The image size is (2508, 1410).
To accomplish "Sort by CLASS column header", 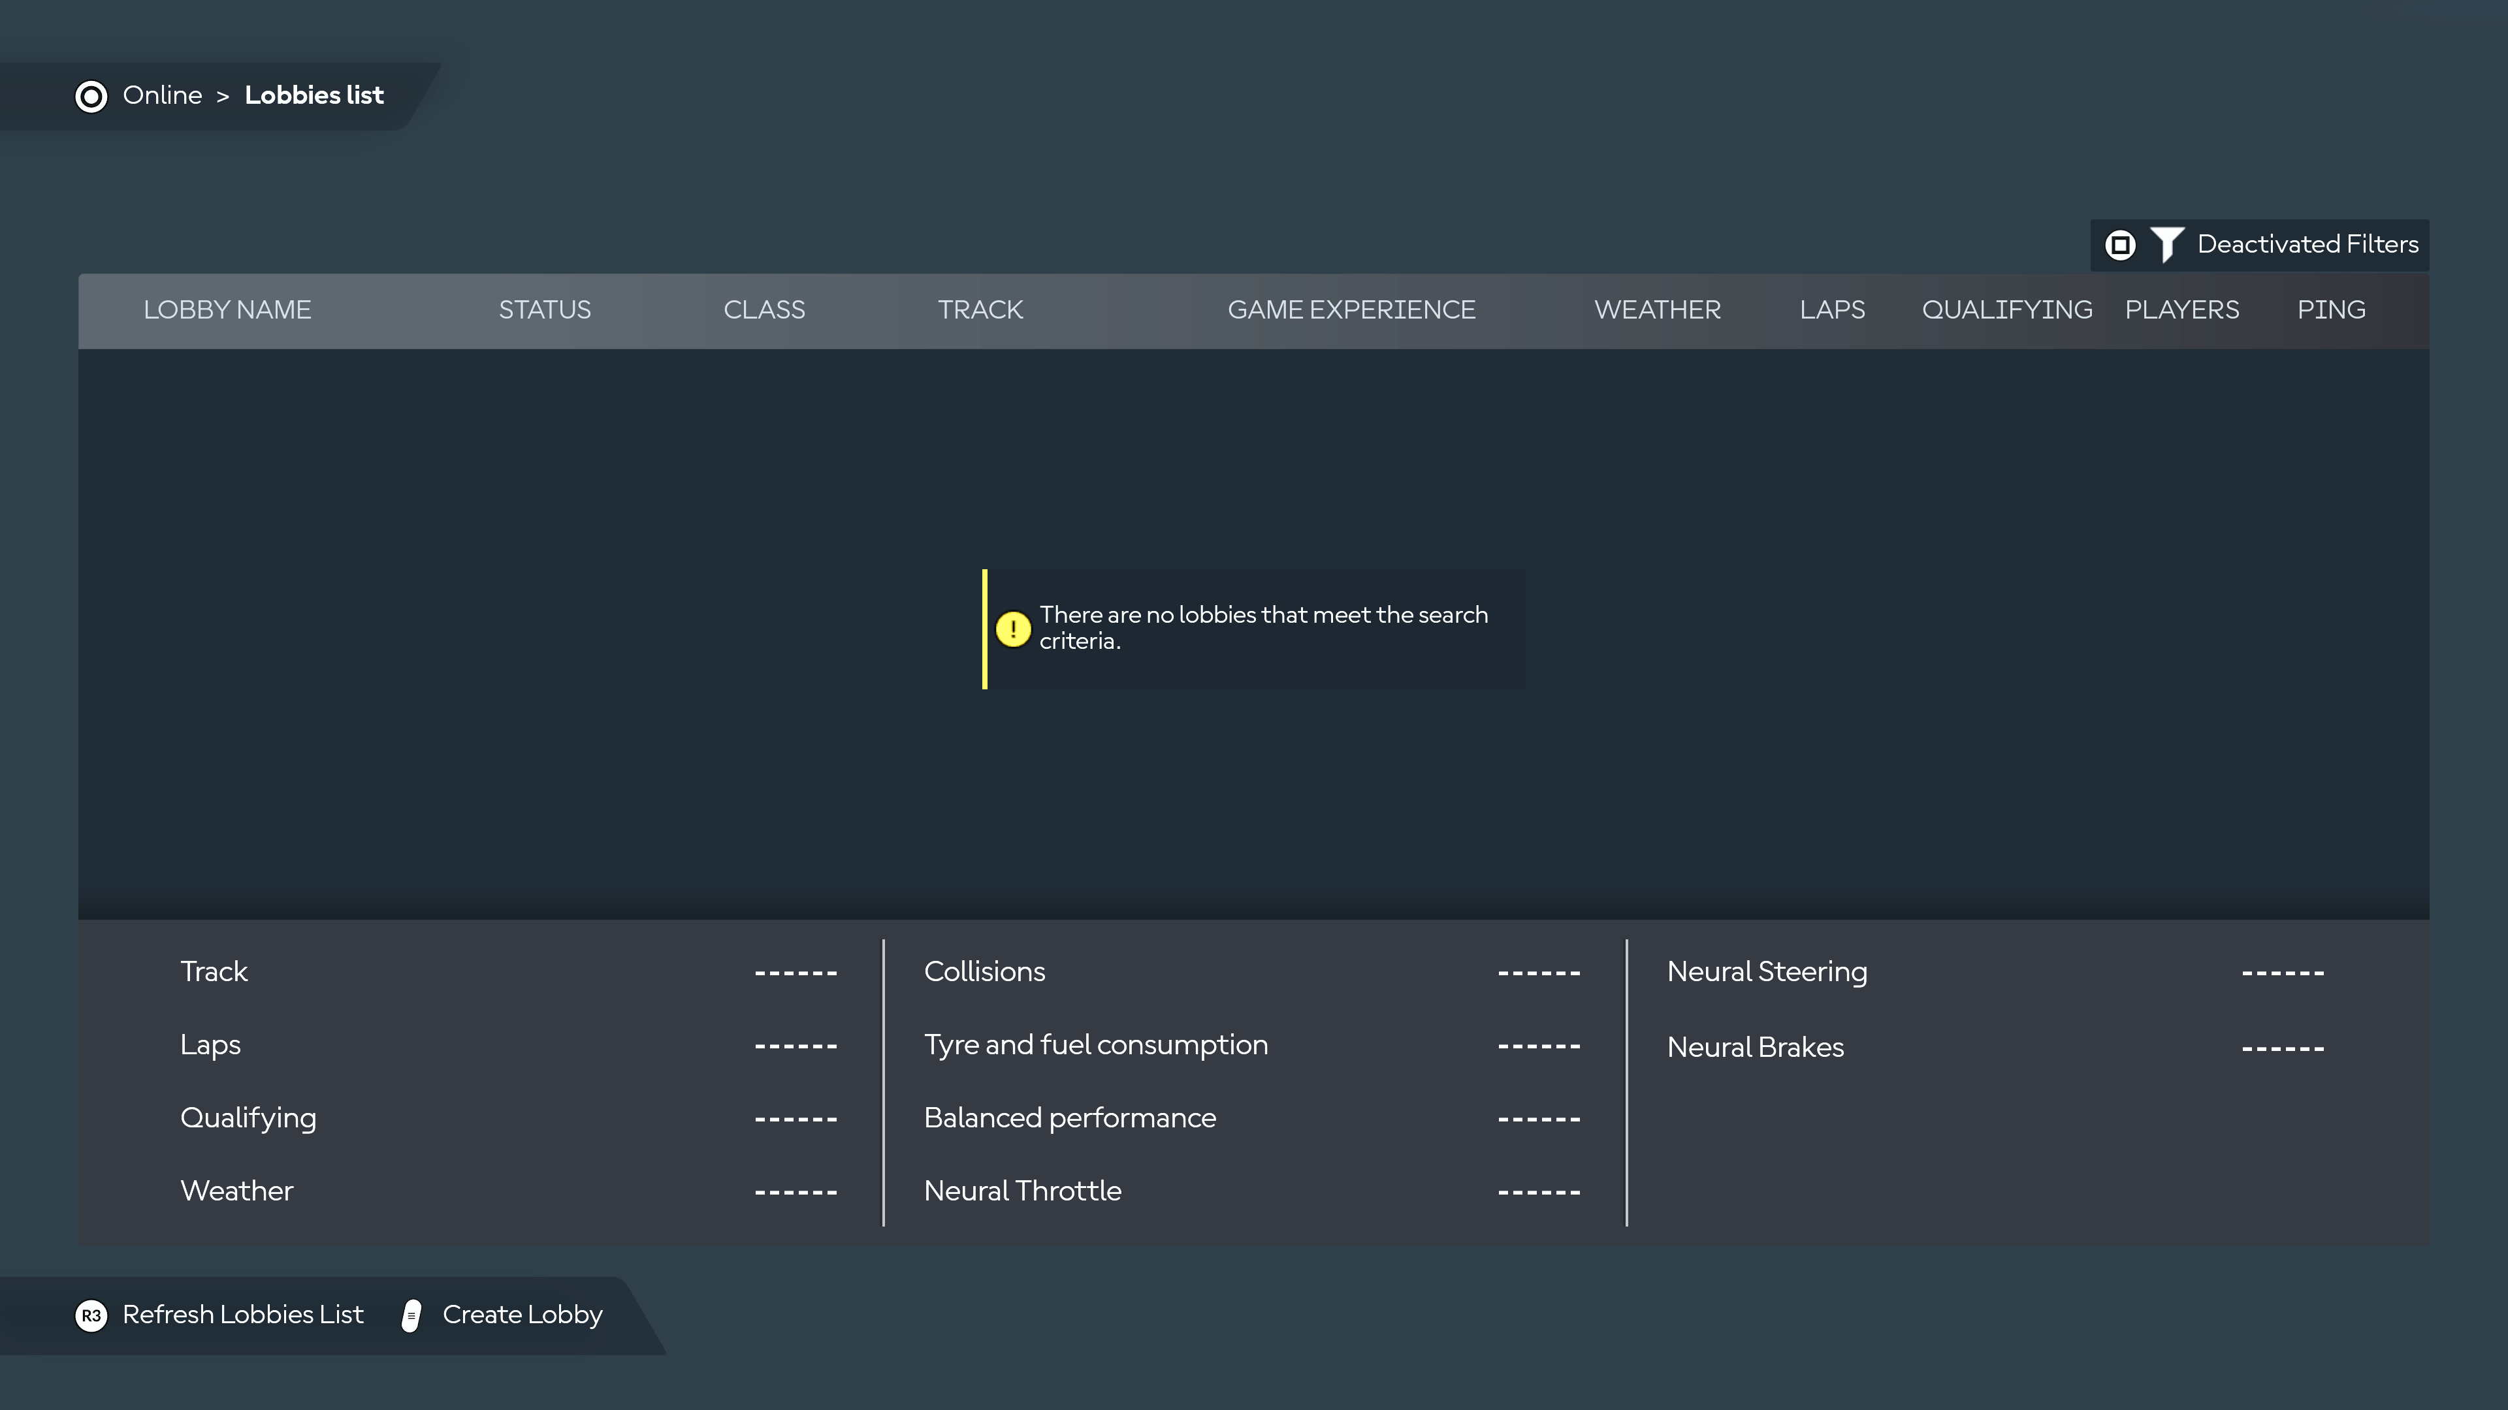I will [764, 309].
